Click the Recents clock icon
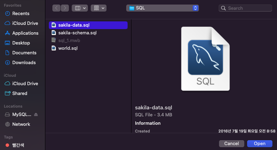Screen dimensions: 277x150 point(7,14)
